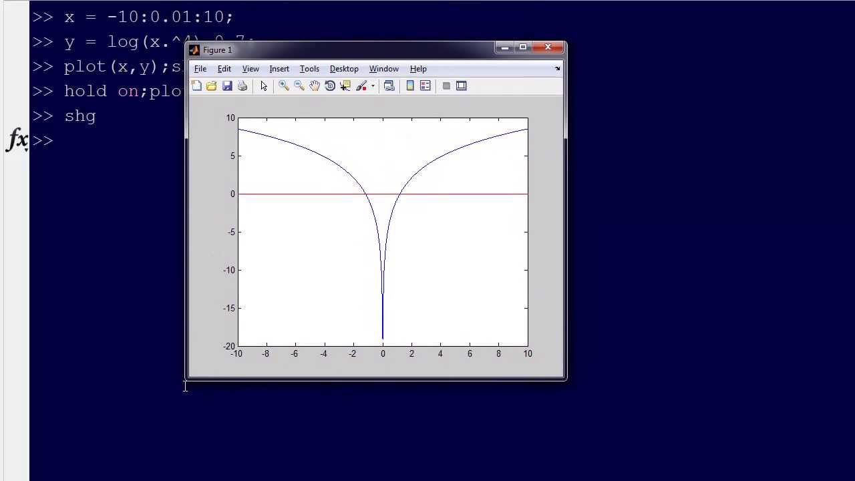Open the Help menu
The height and width of the screenshot is (481, 855).
pos(418,69)
